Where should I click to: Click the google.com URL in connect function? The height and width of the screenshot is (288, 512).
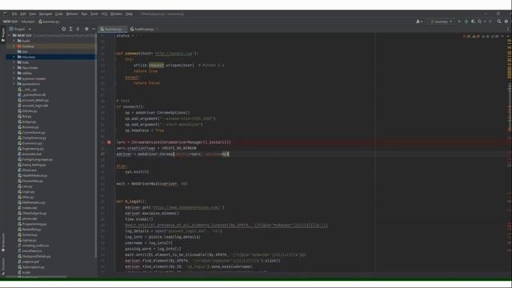coord(174,54)
